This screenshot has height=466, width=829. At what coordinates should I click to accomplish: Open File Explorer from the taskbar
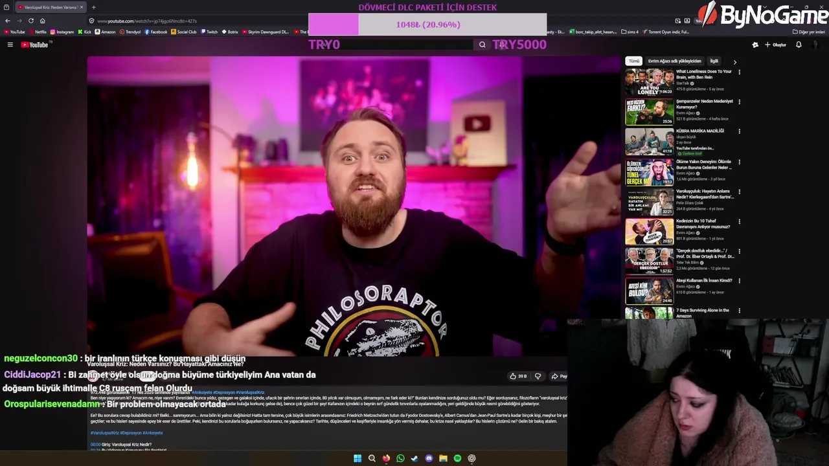click(443, 458)
